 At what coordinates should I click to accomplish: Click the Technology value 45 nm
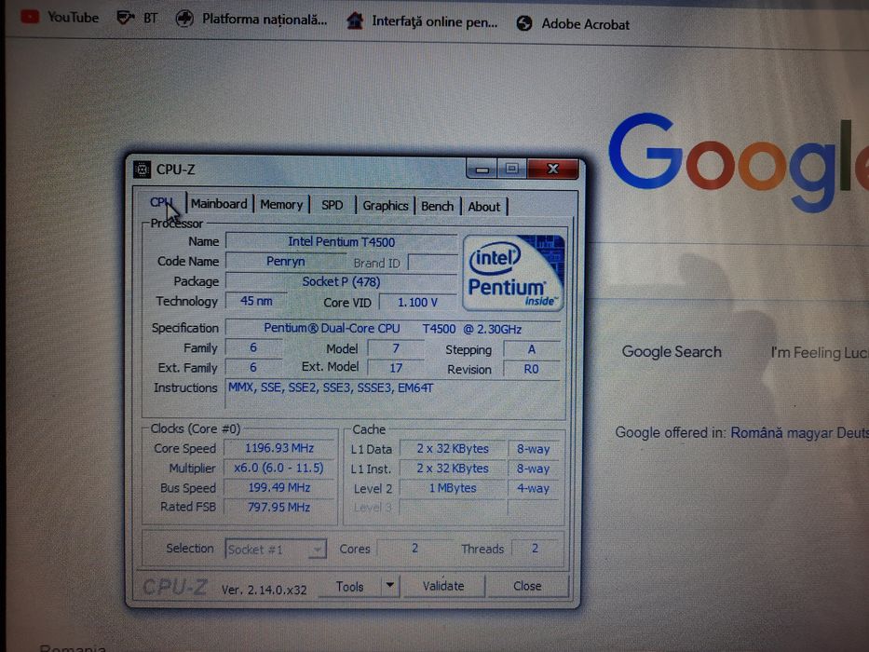256,301
